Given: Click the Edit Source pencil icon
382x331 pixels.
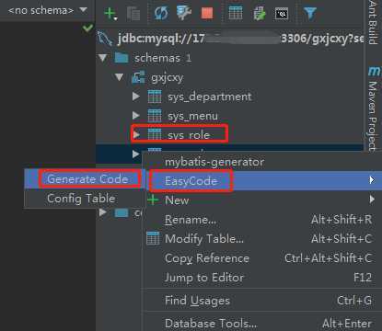Looking at the screenshot, I should tap(260, 14).
